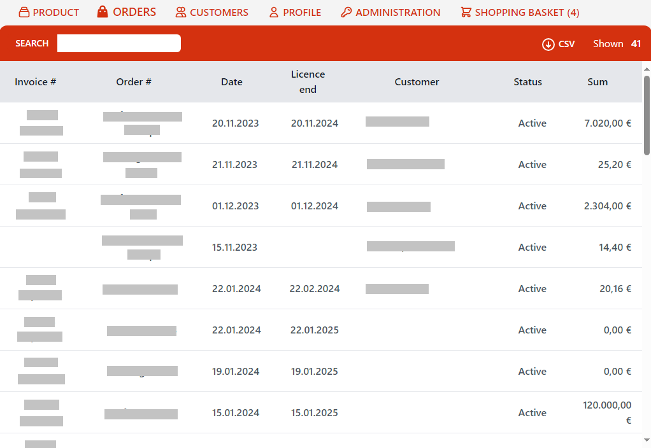Sort by Invoice # column header
Viewport: 651px width, 448px height.
35,81
